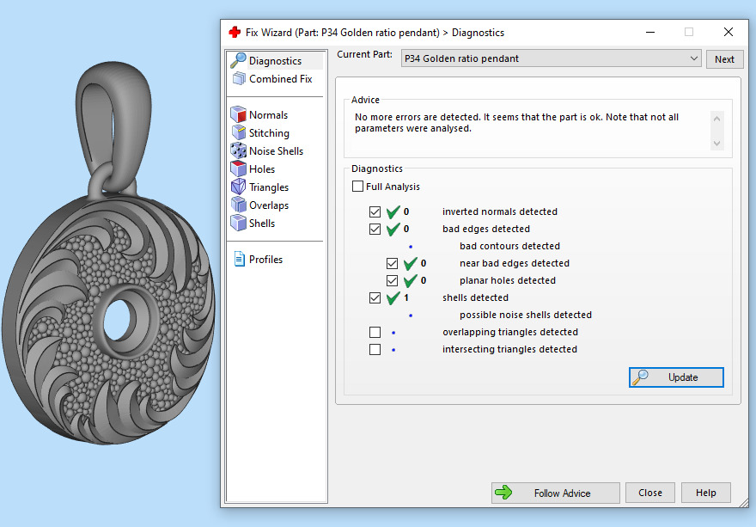The image size is (756, 527).
Task: Click green checkmark beside planar holes
Action: point(411,280)
